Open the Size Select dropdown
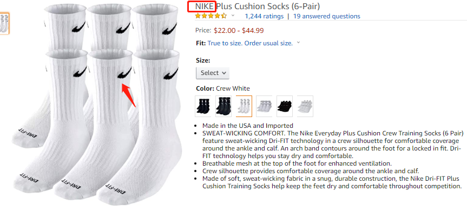 pos(213,73)
